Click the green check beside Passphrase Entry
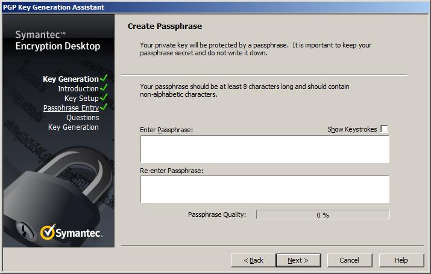 point(104,107)
